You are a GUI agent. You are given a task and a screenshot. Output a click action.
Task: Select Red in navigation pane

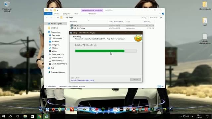[x=52, y=68]
